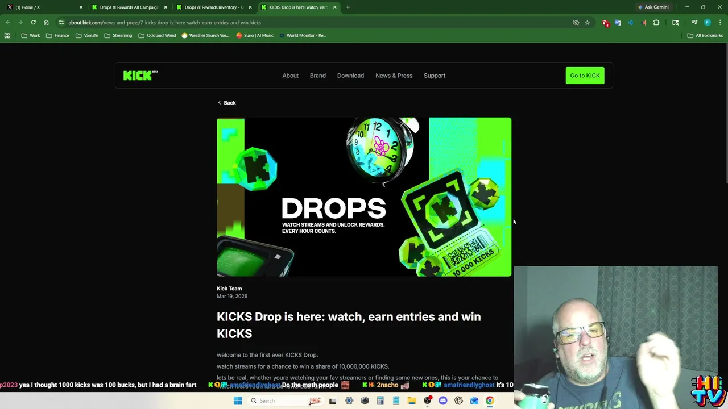Image resolution: width=728 pixels, height=409 pixels.
Task: Open the Windows Start menu
Action: click(238, 400)
